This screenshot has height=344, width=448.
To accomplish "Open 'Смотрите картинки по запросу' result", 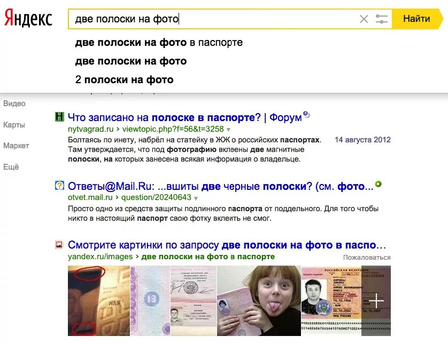I will 227,245.
